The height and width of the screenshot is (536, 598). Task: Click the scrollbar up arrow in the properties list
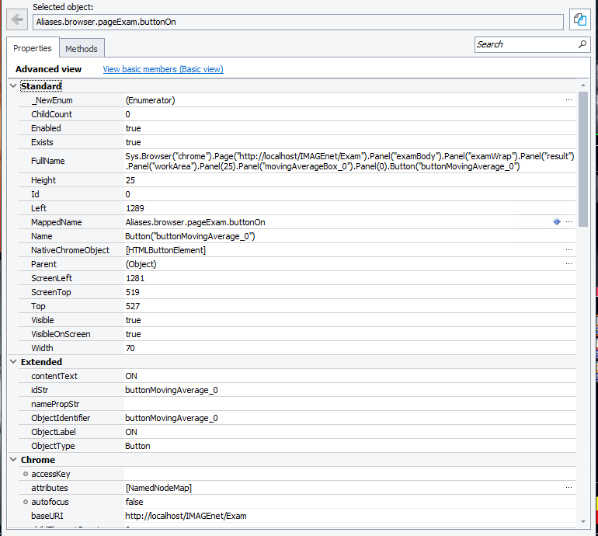point(582,85)
